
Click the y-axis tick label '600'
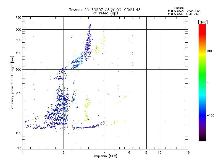click(19, 30)
